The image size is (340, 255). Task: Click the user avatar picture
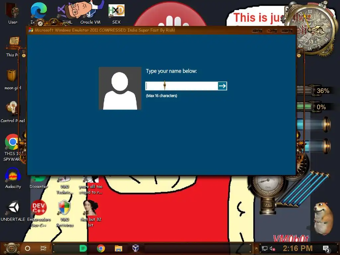pyautogui.click(x=120, y=88)
